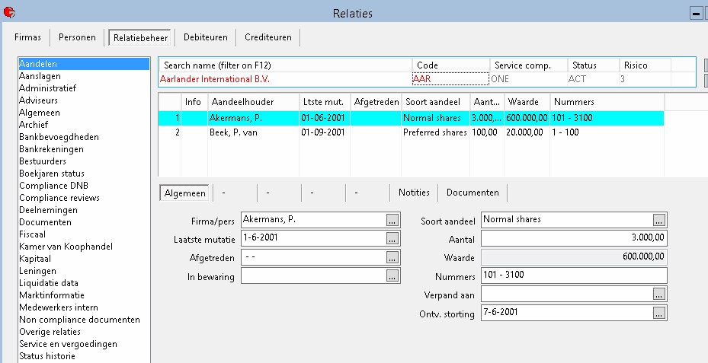Minimize the Relaties window
Image resolution: width=708 pixels, height=363 pixels.
[x=696, y=14]
